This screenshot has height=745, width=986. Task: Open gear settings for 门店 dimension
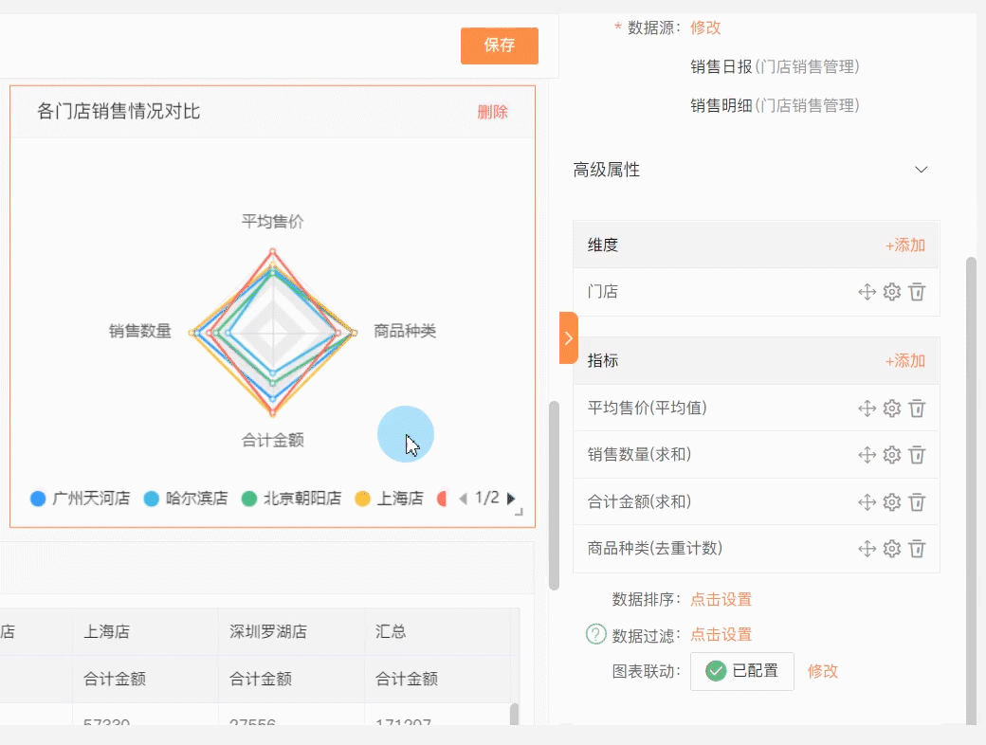click(892, 292)
